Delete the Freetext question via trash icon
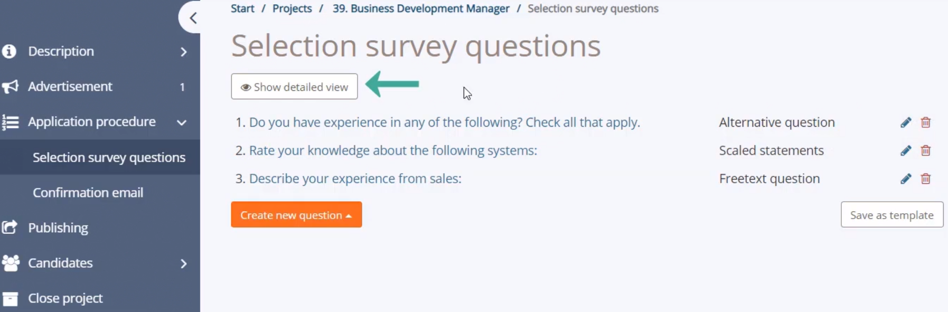 click(926, 178)
